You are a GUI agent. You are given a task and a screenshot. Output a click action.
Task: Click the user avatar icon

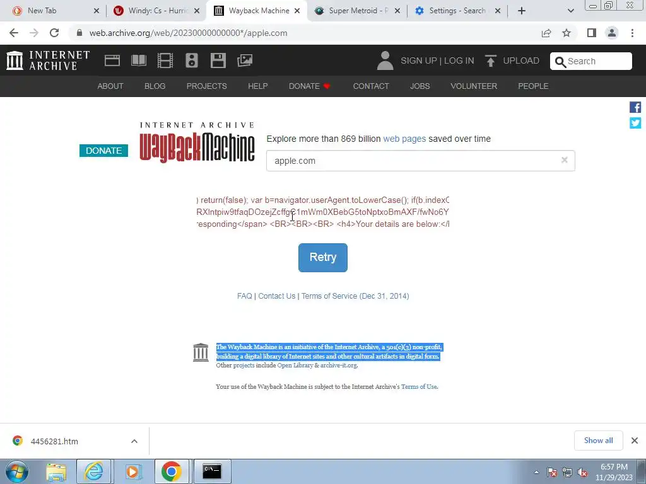click(x=385, y=60)
